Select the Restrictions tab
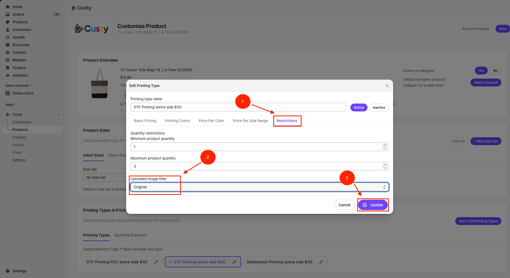Image resolution: width=510 pixels, height=278 pixels. click(x=287, y=121)
